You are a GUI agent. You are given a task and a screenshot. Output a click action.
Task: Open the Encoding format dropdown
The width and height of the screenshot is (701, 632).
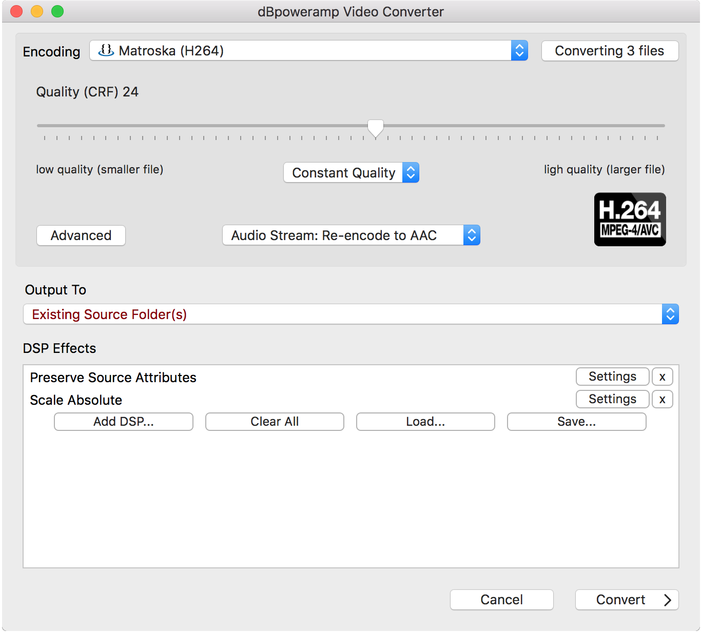tap(308, 51)
